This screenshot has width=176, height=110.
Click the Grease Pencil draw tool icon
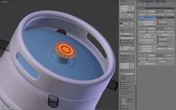coord(121,23)
